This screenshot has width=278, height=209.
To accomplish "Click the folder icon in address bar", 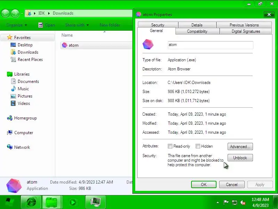I will (x=28, y=13).
